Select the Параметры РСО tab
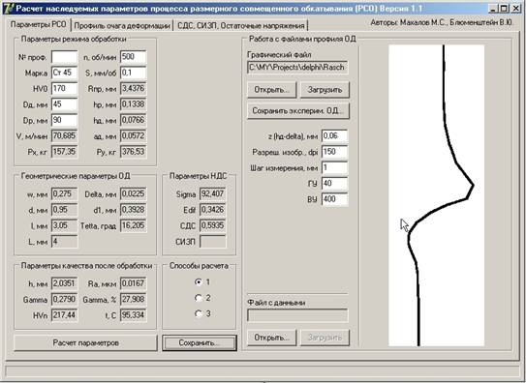This screenshot has height=383, width=526. (38, 25)
